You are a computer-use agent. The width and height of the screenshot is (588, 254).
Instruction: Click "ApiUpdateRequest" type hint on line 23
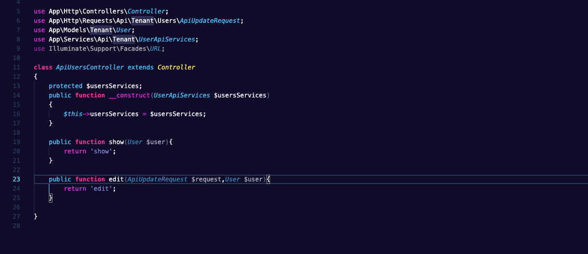point(157,179)
